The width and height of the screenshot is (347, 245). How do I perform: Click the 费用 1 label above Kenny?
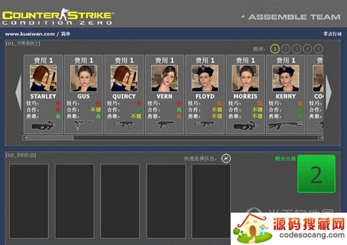(286, 60)
